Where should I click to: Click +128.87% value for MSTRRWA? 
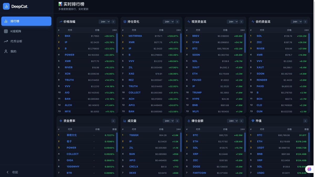point(173,36)
